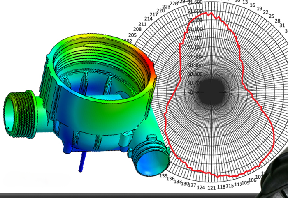
Task: Click the 121 angle label at chart bottom
Action: [x=211, y=188]
